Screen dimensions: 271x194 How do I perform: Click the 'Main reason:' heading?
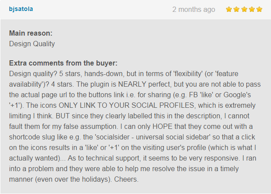(x=31, y=33)
